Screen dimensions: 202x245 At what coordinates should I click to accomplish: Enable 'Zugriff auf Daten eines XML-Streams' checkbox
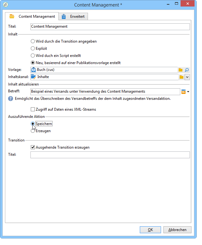(x=63, y=109)
